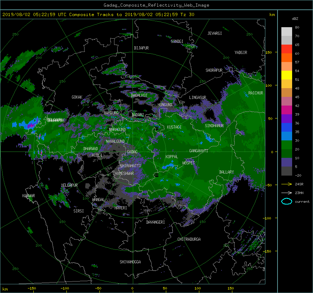Screen dimensions: 313x293
Task: Select the BADAMI city label
Action: tap(138, 115)
